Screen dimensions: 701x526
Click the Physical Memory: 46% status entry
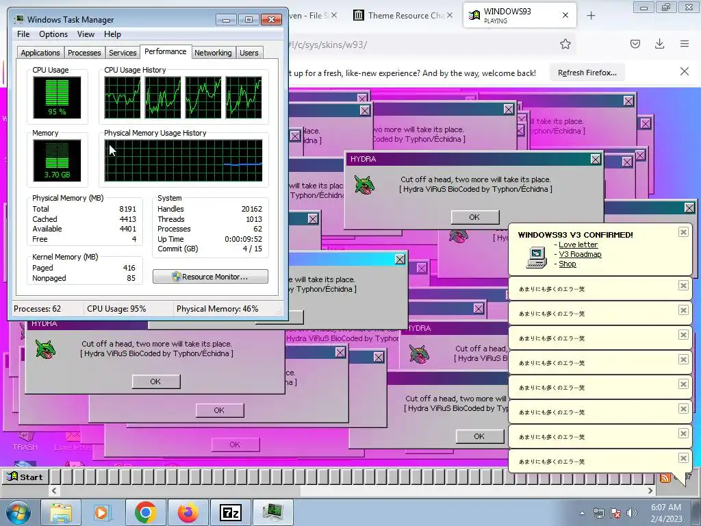tap(217, 309)
